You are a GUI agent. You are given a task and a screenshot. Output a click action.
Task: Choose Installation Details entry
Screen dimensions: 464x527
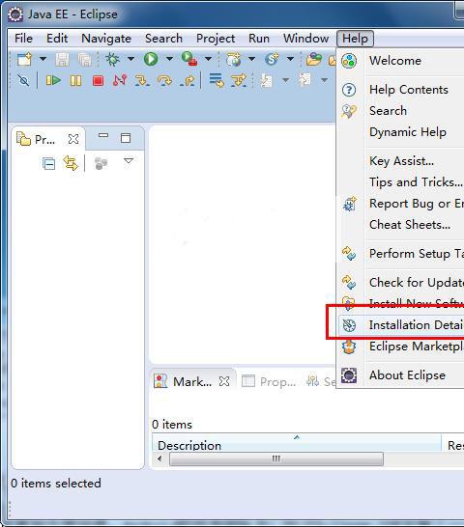(x=401, y=325)
